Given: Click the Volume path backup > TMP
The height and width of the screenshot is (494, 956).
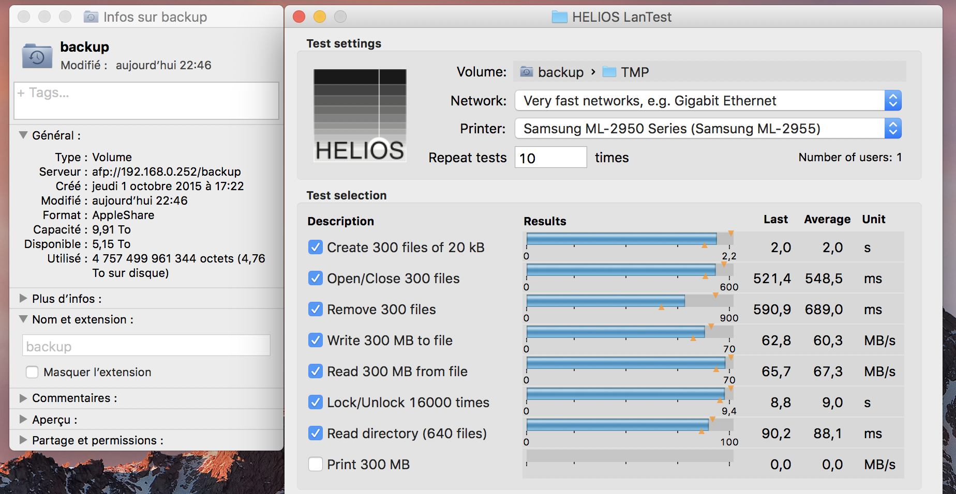Looking at the screenshot, I should [710, 72].
